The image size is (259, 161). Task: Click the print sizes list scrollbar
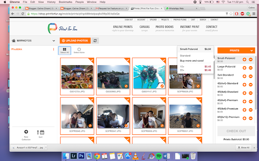[256, 82]
